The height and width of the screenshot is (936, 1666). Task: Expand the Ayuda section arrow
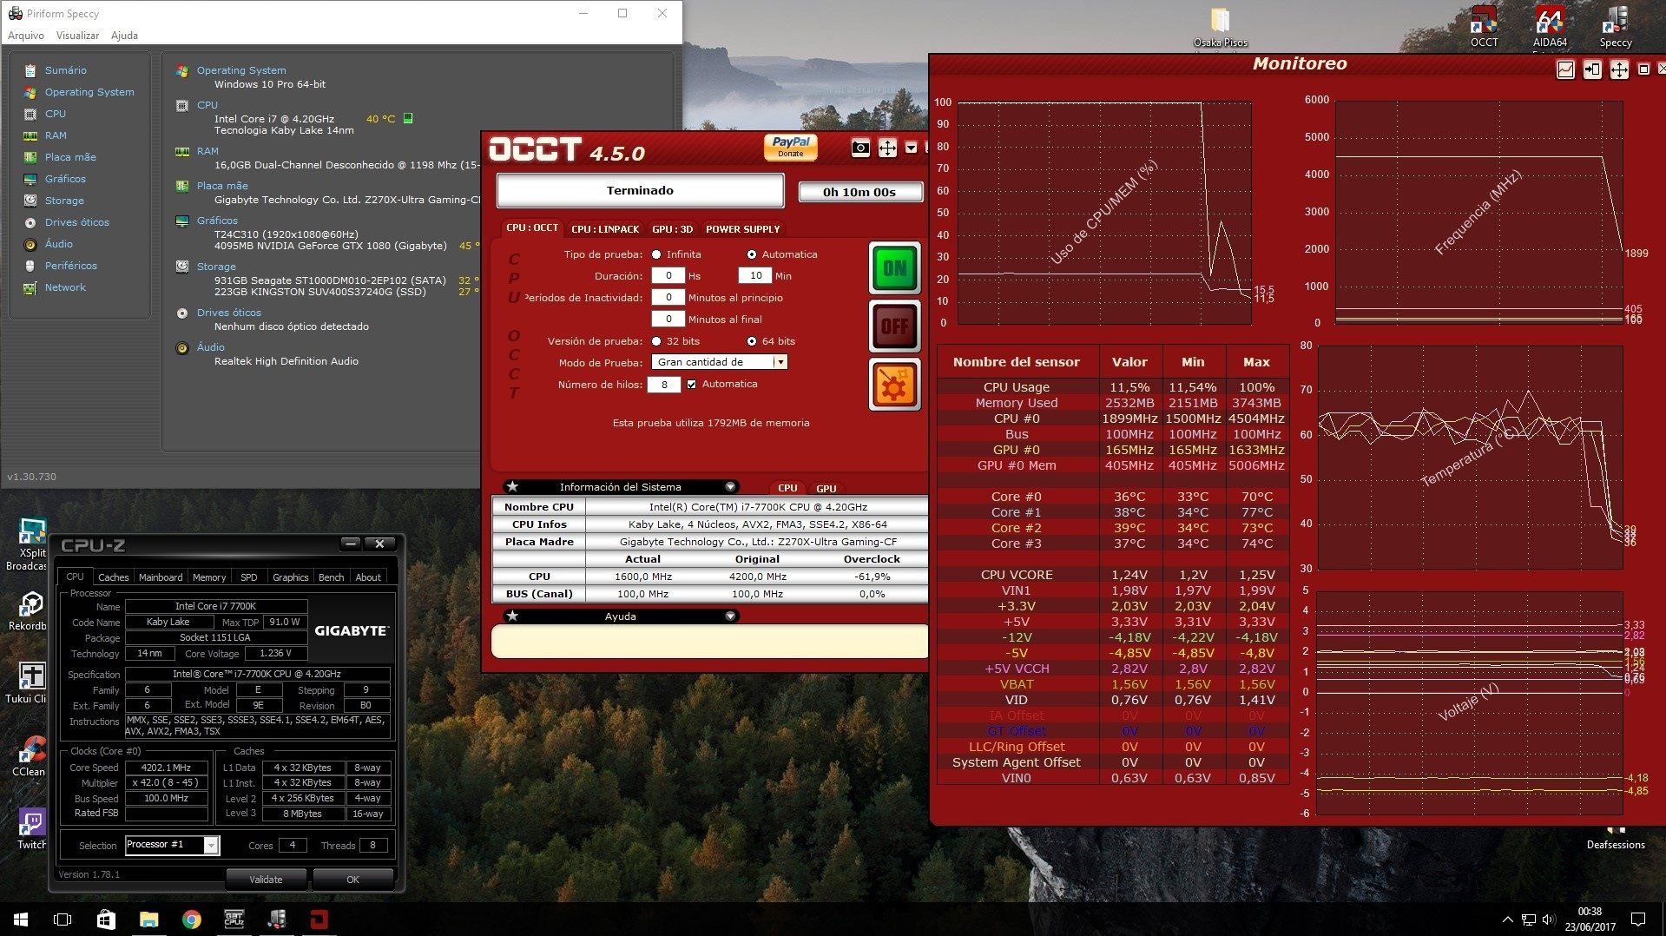[x=730, y=616]
